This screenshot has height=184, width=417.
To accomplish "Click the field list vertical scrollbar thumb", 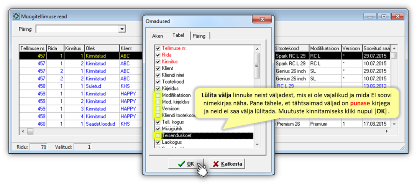I will point(257,66).
